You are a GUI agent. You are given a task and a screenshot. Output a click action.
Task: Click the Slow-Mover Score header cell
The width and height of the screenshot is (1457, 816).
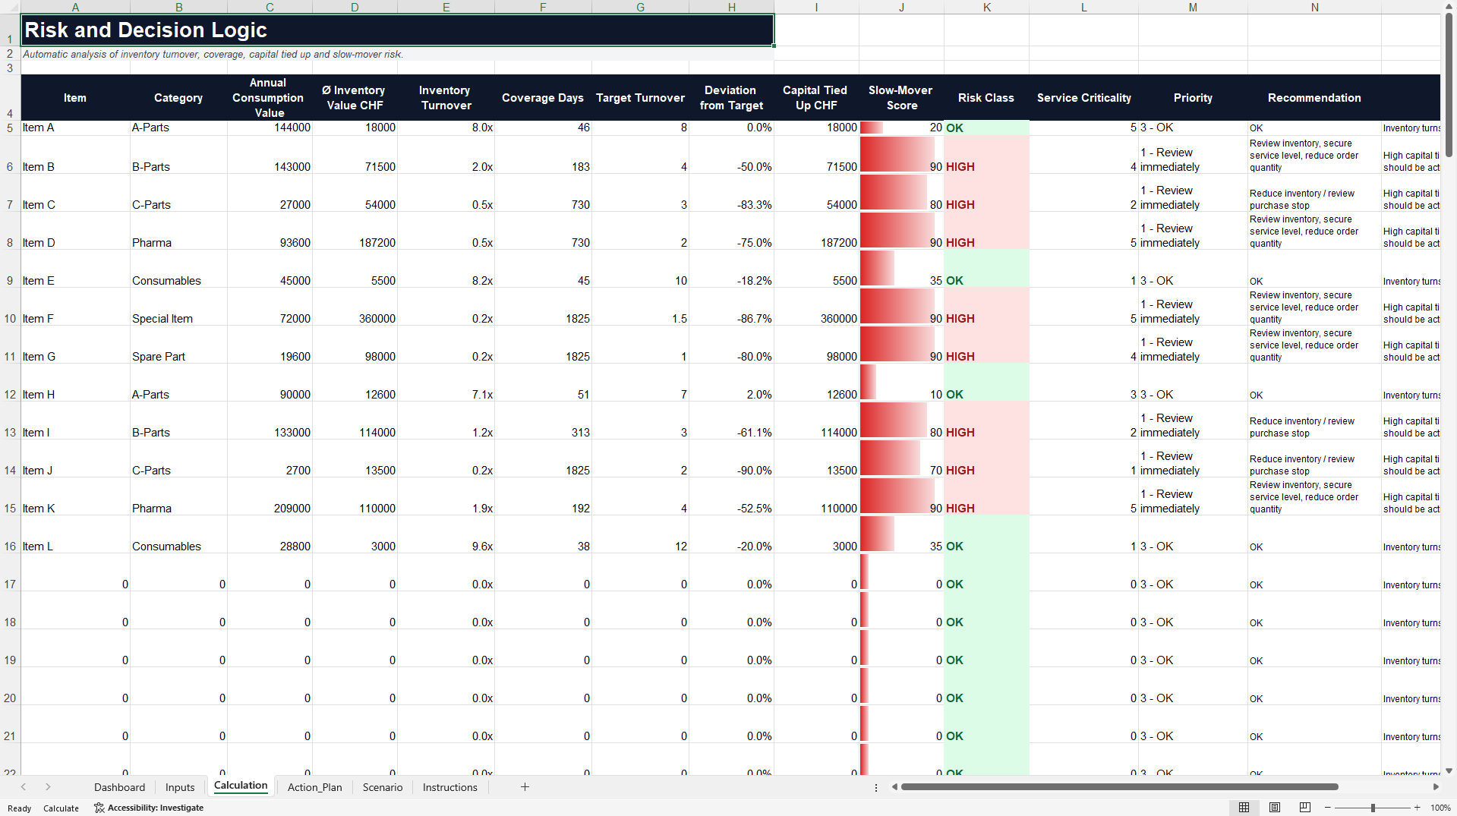click(x=901, y=98)
